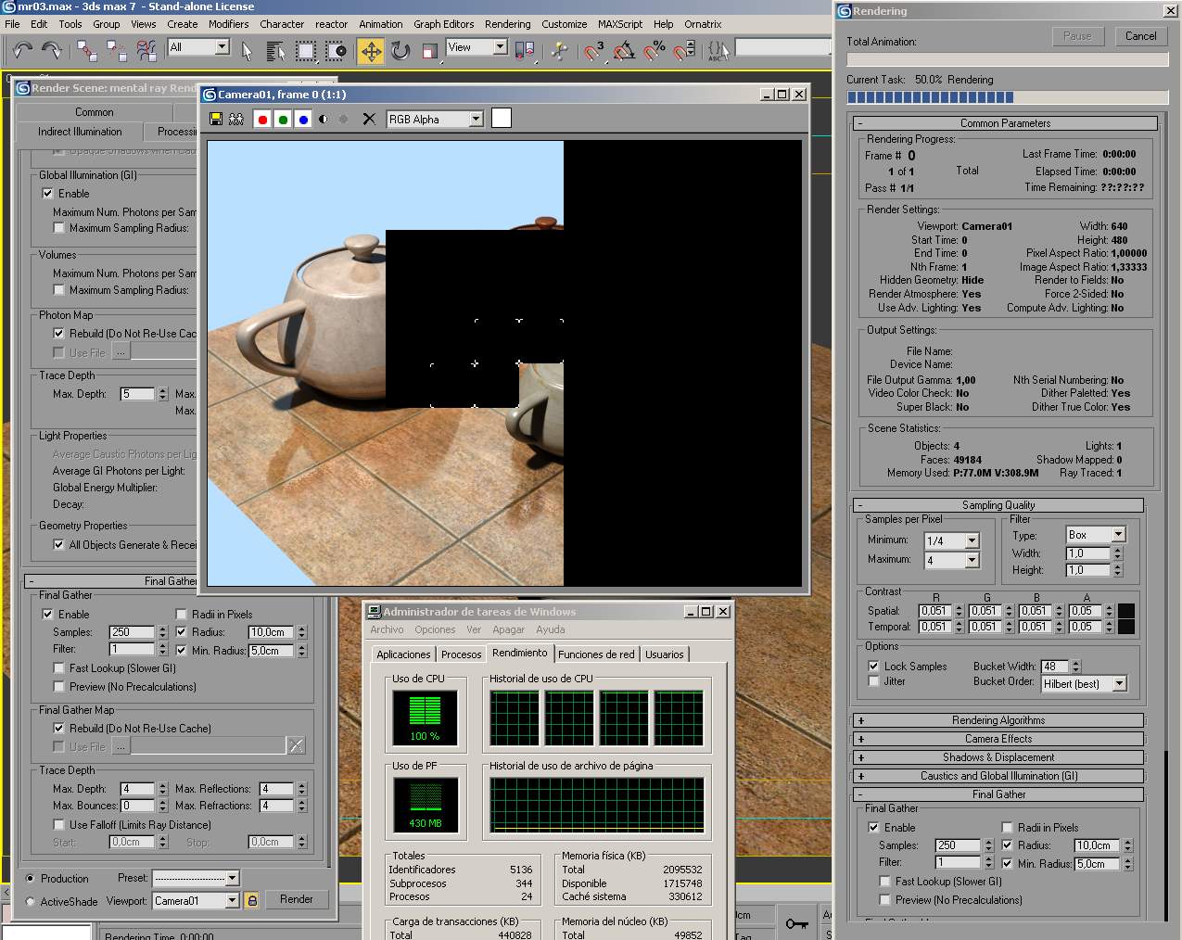Screen dimensions: 1182x940
Task: Enable Global Illumination checkbox in Render Scene
Action: 47,194
